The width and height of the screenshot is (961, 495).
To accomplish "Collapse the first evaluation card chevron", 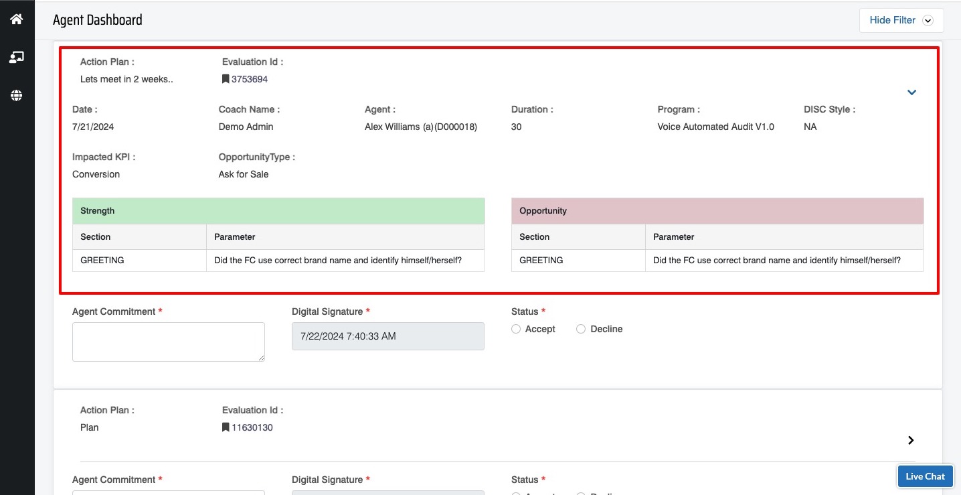I will click(911, 92).
